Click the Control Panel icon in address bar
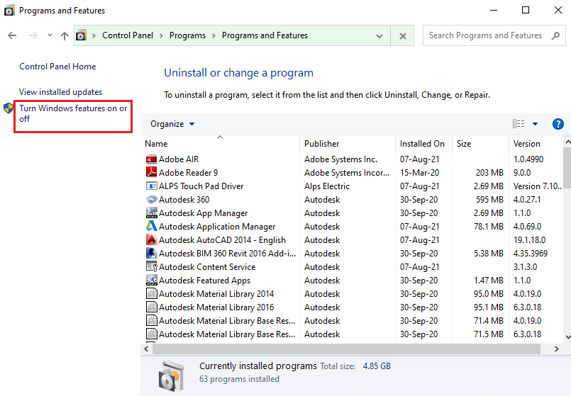Image resolution: width=571 pixels, height=396 pixels. point(81,35)
